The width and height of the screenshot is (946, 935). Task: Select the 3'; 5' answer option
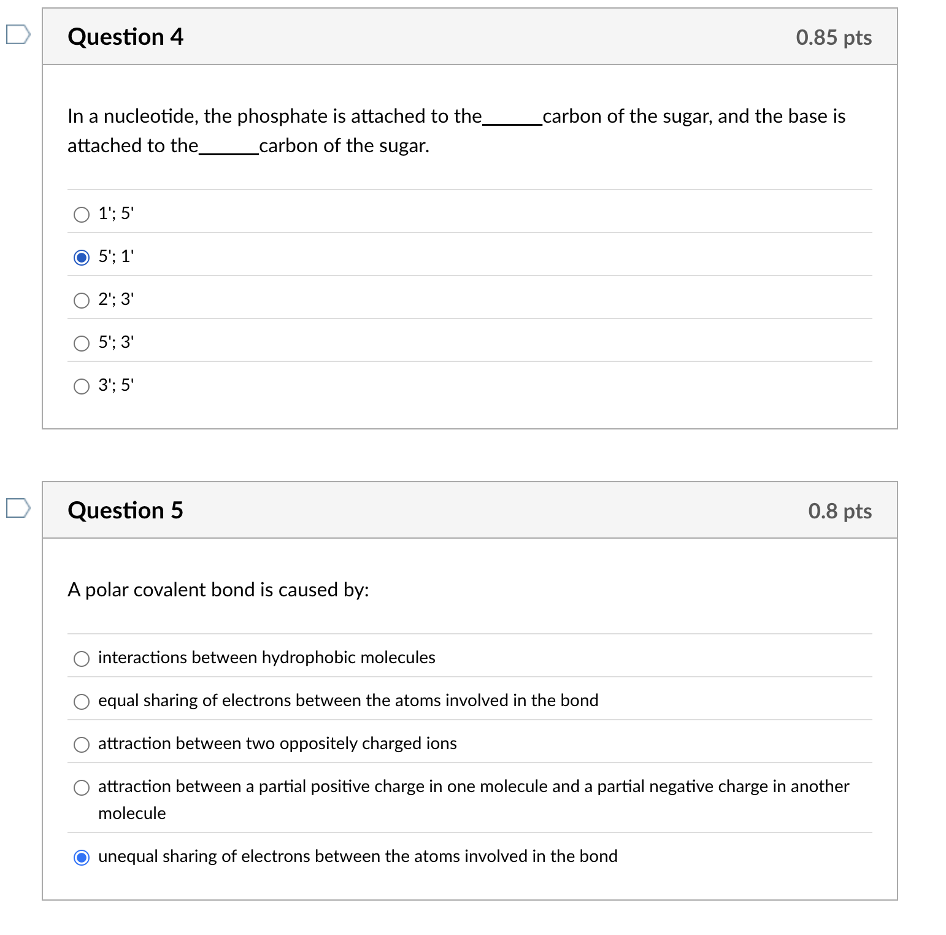[x=81, y=386]
